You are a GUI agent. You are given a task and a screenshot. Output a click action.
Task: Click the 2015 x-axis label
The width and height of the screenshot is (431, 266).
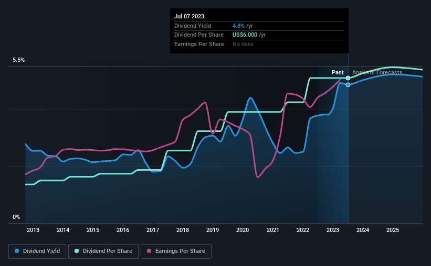click(93, 230)
